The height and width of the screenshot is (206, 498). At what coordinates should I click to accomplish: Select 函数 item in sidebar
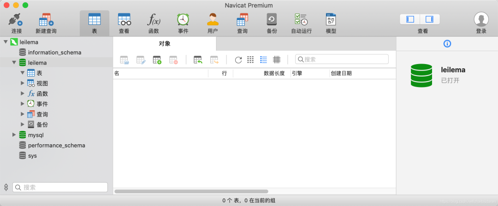42,94
